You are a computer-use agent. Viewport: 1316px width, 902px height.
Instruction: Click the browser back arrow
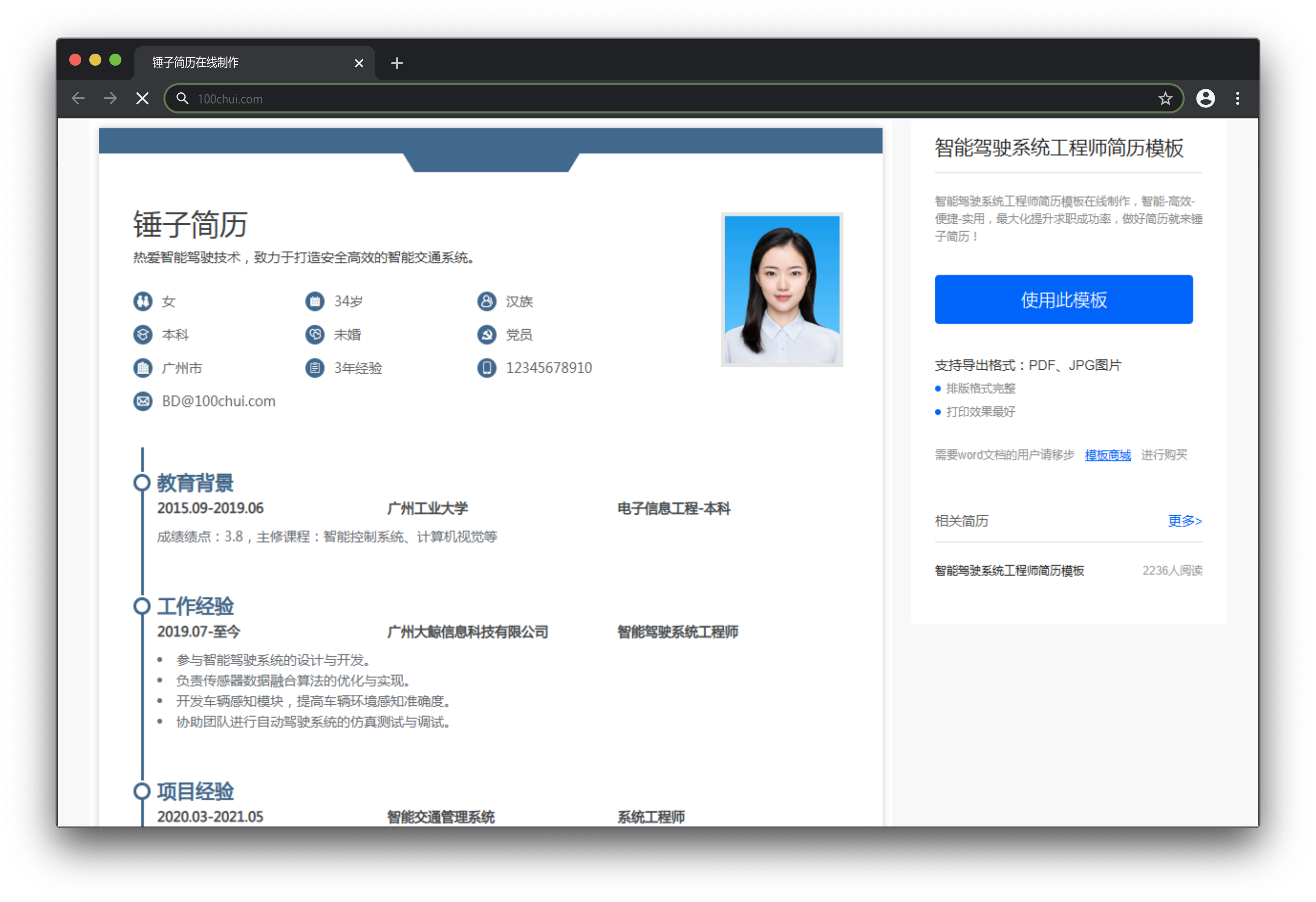click(78, 99)
